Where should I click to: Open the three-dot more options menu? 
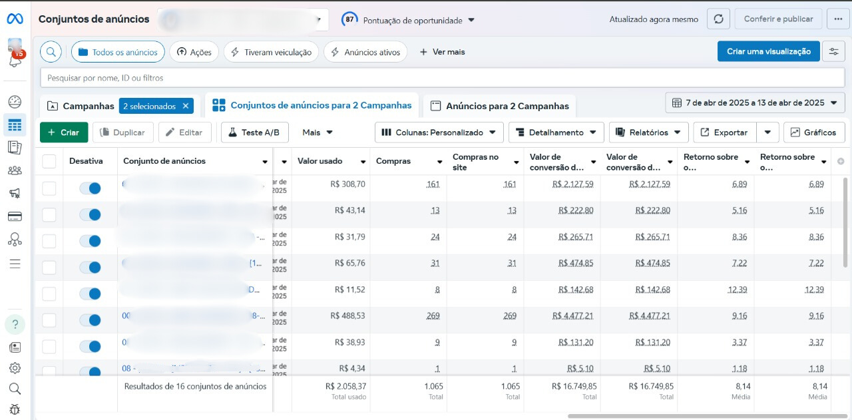click(837, 19)
